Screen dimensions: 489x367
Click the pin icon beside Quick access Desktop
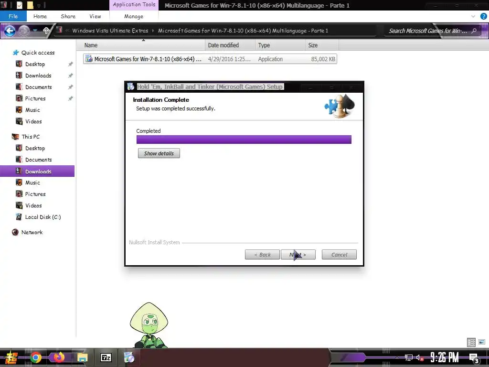click(x=71, y=64)
